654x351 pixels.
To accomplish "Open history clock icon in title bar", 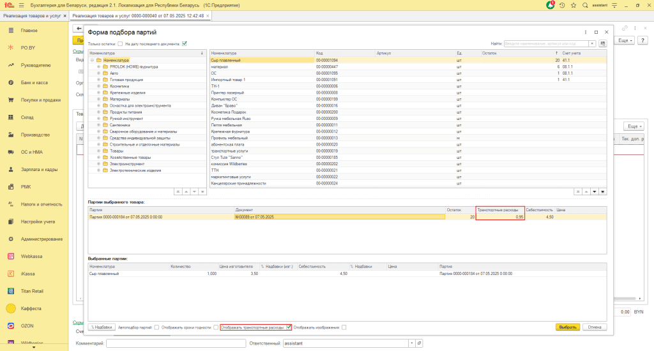I will [x=562, y=5].
